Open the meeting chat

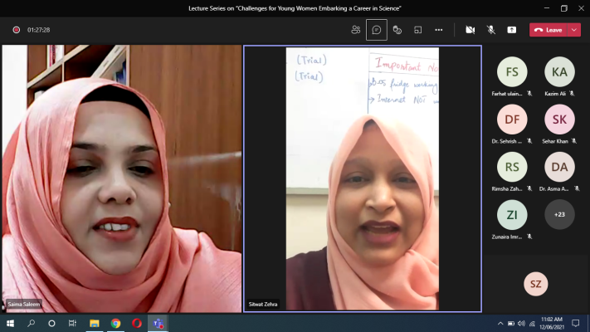377,30
